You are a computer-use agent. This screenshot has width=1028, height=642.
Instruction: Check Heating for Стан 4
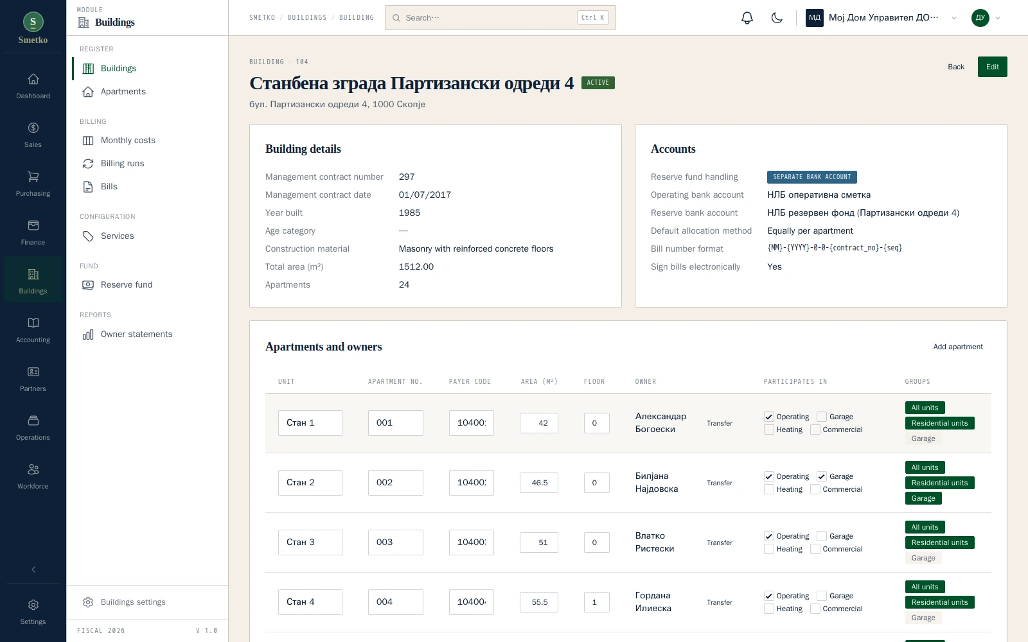(768, 609)
